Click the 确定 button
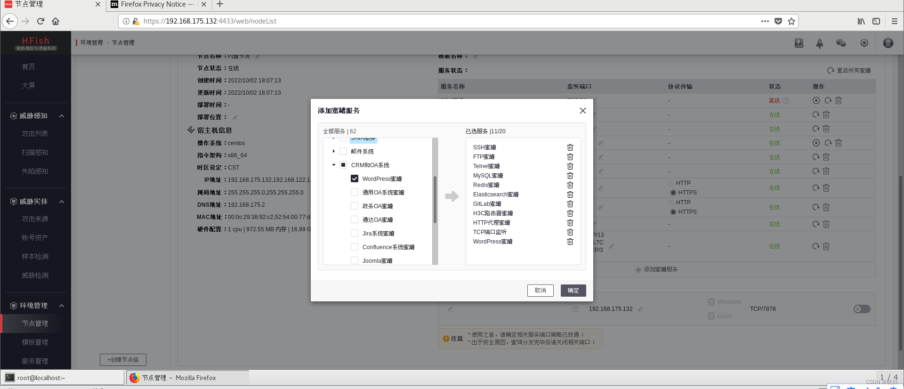This screenshot has height=389, width=904. click(573, 291)
